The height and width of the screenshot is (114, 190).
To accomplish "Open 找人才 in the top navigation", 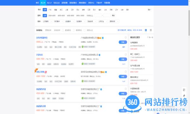I will [49, 3].
